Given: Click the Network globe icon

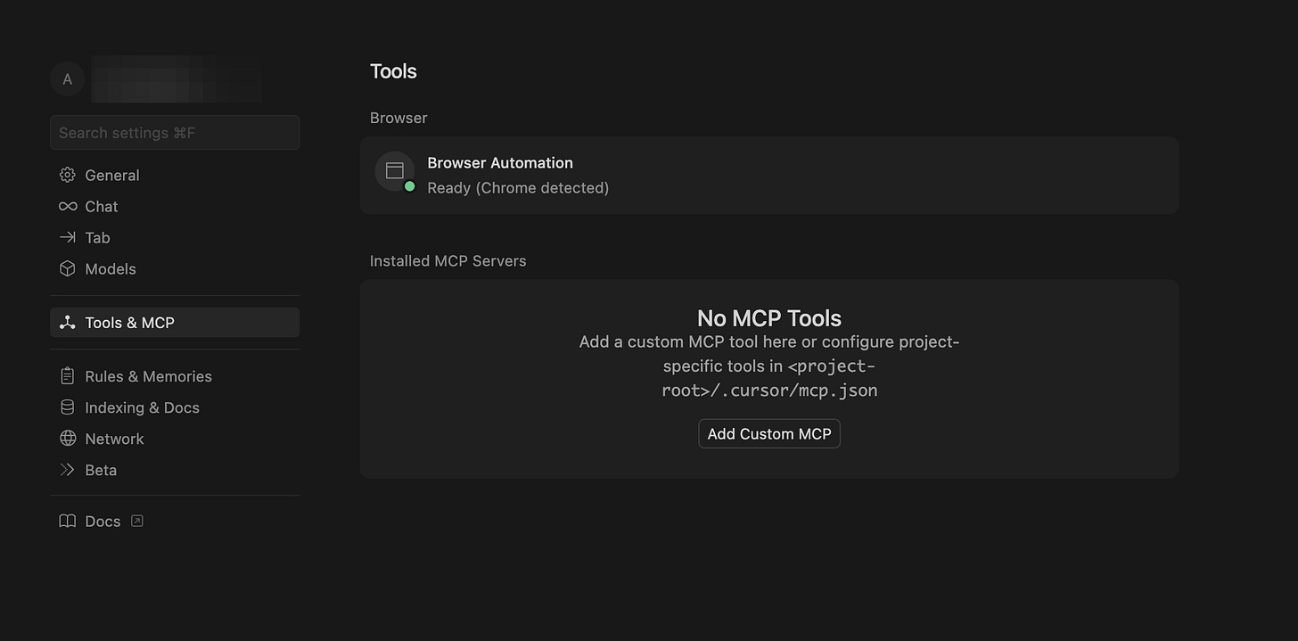Looking at the screenshot, I should 67,438.
